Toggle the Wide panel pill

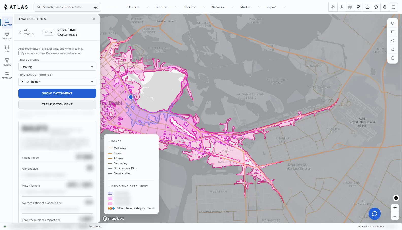tap(49, 32)
